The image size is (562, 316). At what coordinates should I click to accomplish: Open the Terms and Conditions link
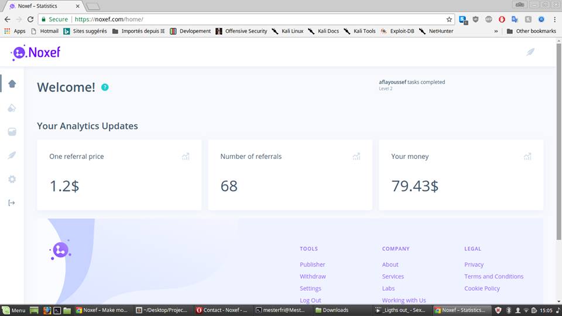click(494, 277)
